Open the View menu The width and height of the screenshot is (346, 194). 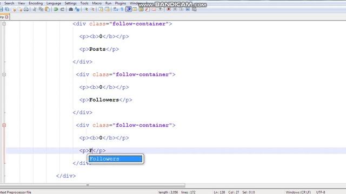[22, 3]
